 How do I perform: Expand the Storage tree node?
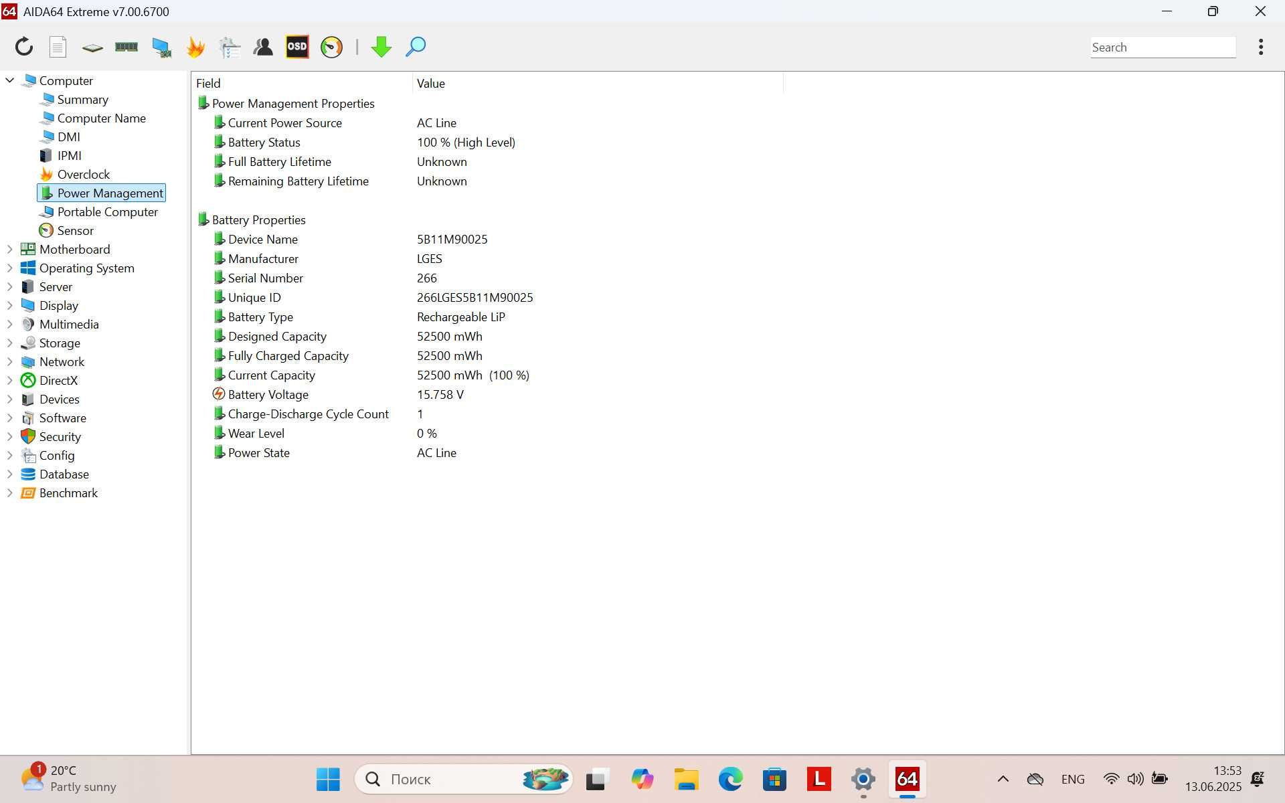click(x=10, y=343)
